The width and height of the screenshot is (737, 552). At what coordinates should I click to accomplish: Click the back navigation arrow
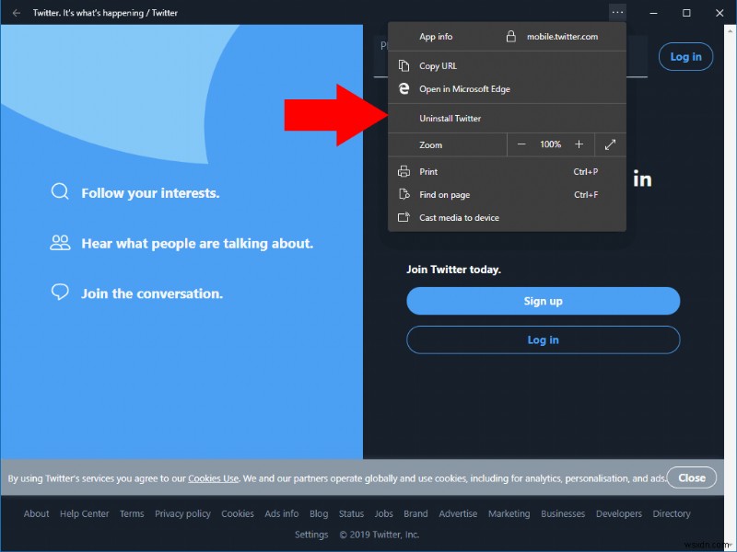(17, 13)
